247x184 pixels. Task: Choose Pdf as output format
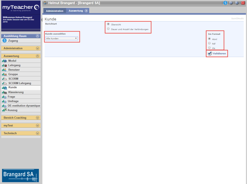(209, 43)
